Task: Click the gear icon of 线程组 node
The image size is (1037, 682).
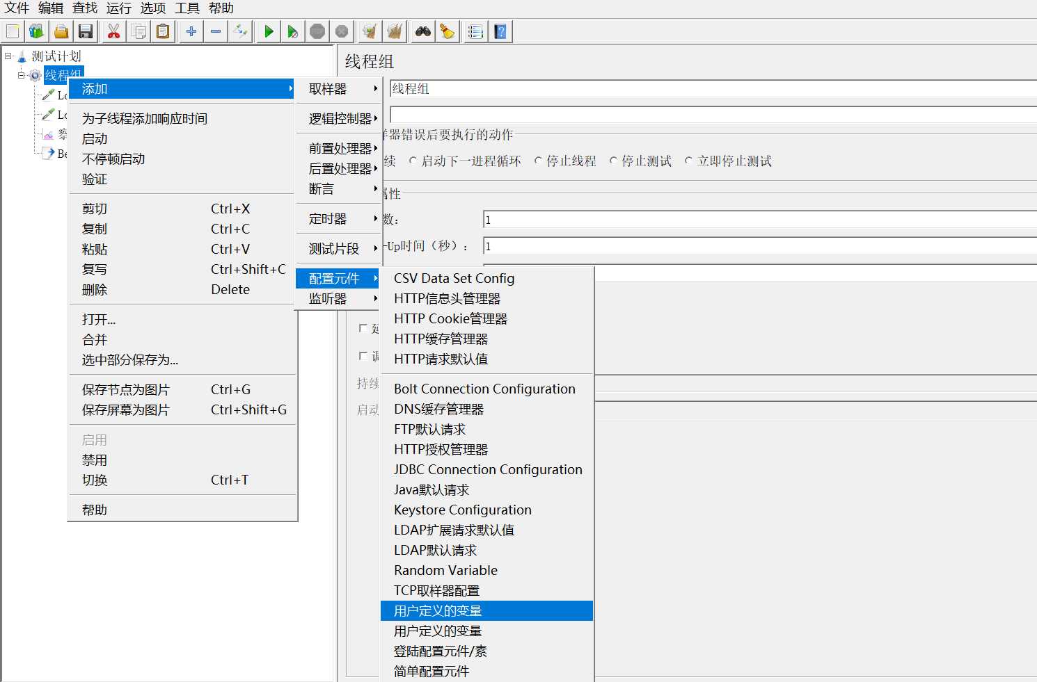Action: tap(35, 75)
